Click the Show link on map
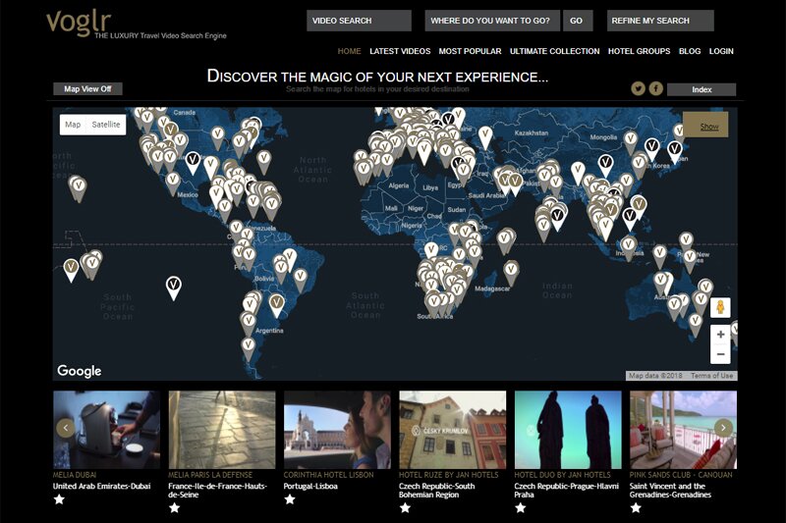 (x=708, y=127)
